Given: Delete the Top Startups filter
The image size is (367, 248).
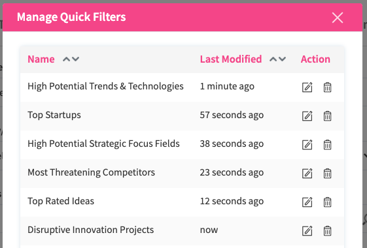Looking at the screenshot, I should 327,116.
